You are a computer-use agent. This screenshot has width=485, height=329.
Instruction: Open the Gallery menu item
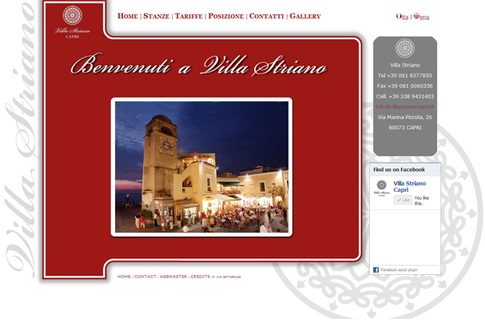pos(305,16)
